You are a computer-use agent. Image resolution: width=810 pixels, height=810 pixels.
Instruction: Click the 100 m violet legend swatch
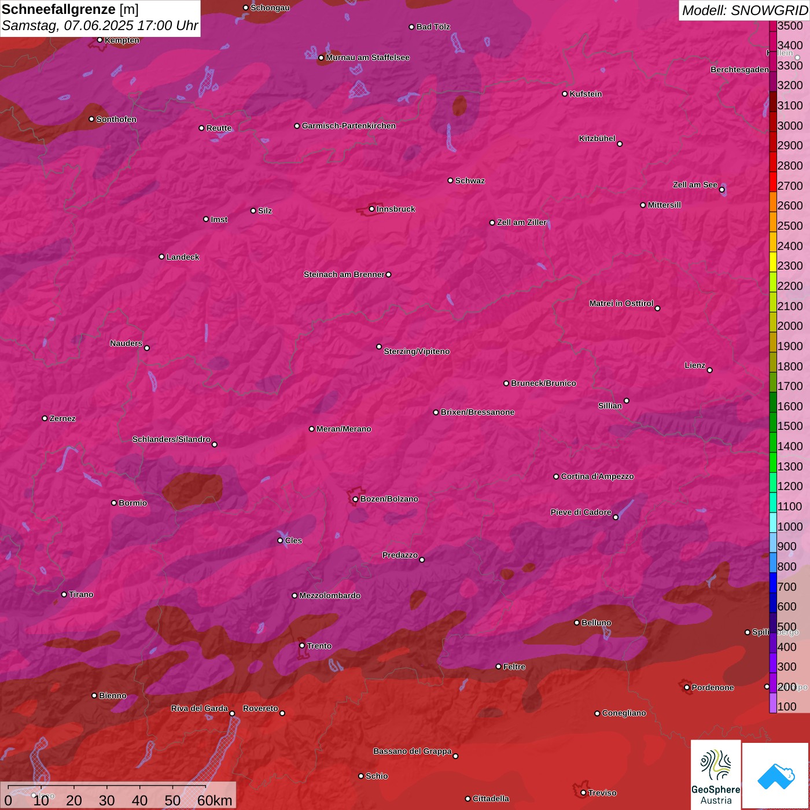click(x=773, y=702)
